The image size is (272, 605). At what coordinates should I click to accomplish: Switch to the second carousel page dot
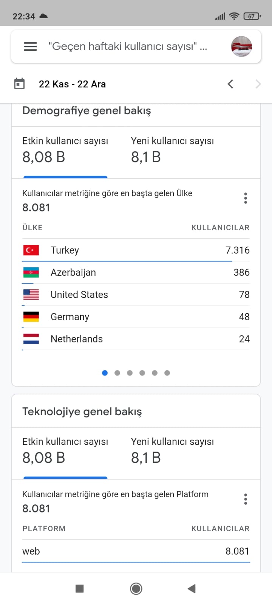[x=117, y=373]
